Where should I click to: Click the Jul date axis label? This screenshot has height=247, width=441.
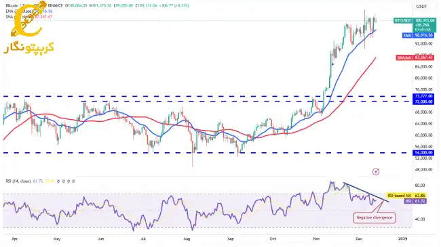(143, 239)
